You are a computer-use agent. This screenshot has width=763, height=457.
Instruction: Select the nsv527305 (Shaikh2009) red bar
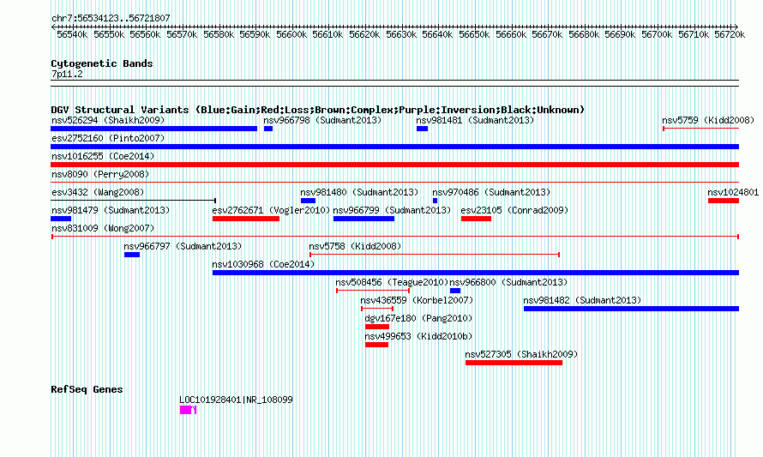(x=514, y=363)
